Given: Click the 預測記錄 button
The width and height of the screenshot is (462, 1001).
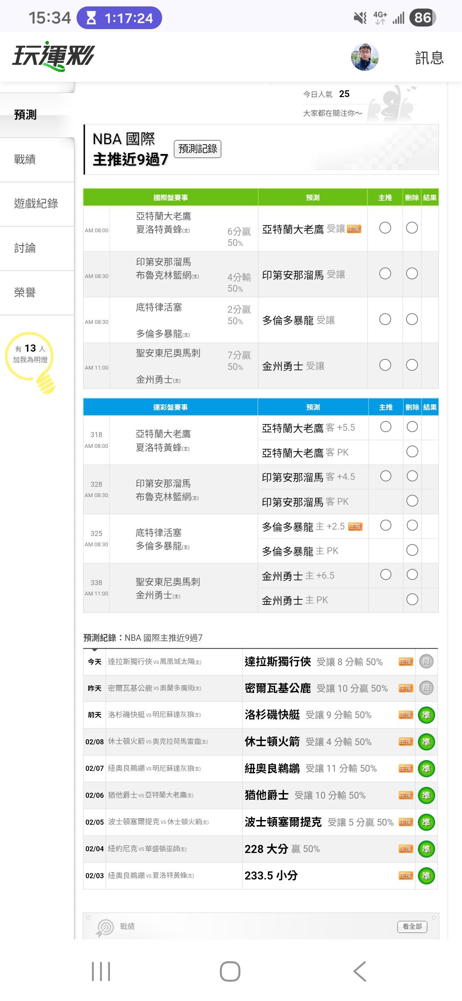Looking at the screenshot, I should (x=197, y=149).
